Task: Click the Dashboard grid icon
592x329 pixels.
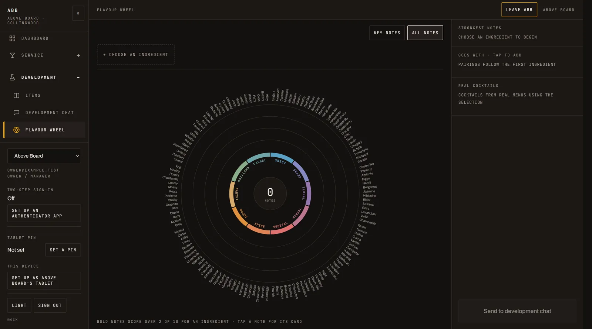Action: [12, 38]
